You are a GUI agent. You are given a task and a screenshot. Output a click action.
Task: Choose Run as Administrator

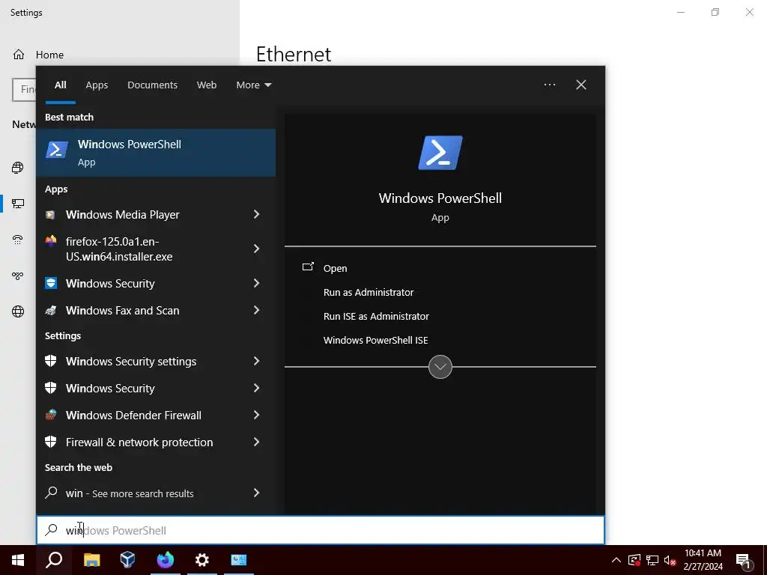tap(369, 293)
